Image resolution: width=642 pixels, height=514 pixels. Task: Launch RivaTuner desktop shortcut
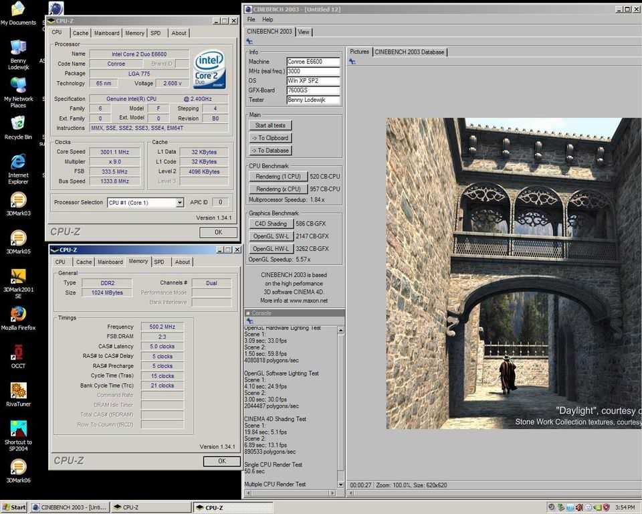pyautogui.click(x=18, y=395)
